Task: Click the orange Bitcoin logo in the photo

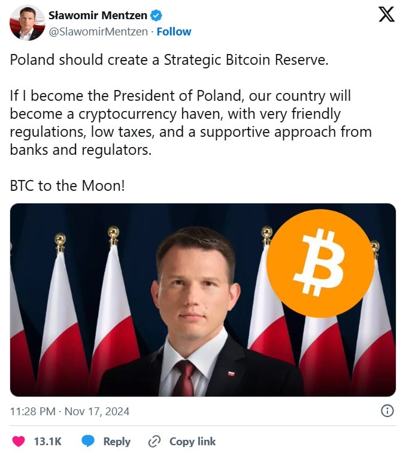Action: (x=320, y=263)
